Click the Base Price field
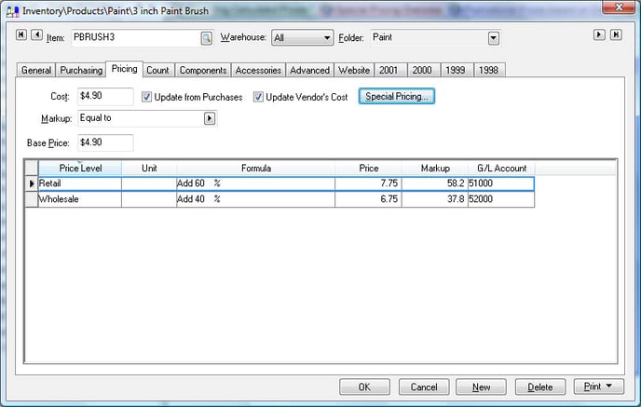Image resolution: width=641 pixels, height=407 pixels. click(105, 142)
